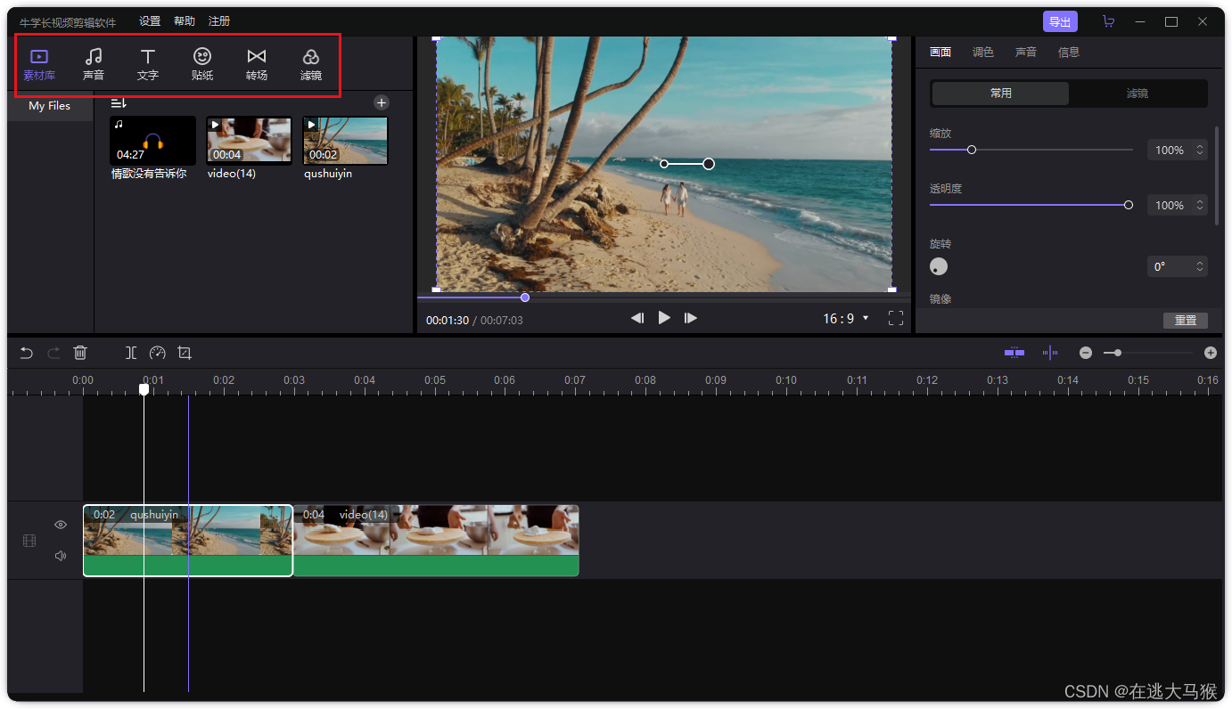Click the properties panel vertical scrollbar
The height and width of the screenshot is (709, 1232).
(1218, 175)
